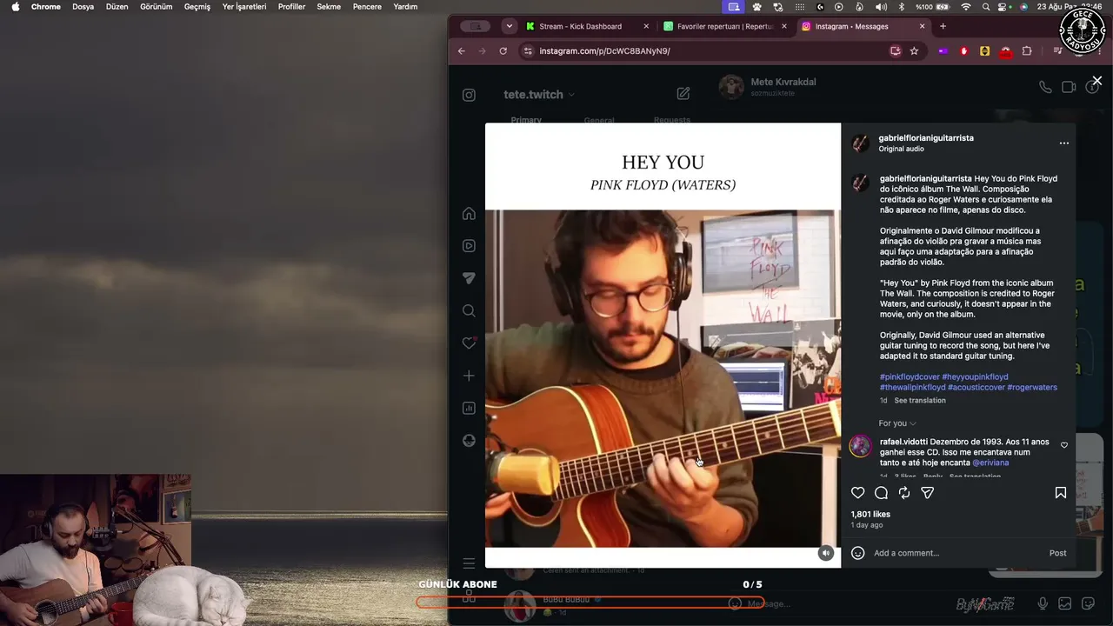1113x626 pixels.
Task: Like rafael.vidotti's comment
Action: click(1064, 445)
